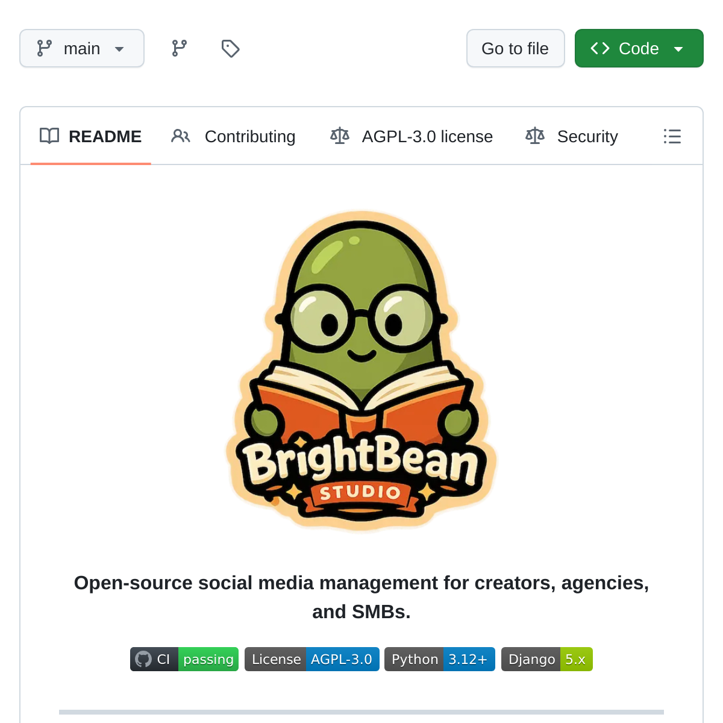The width and height of the screenshot is (723, 723).
Task: Click the code brackets icon in the Code button
Action: pos(600,48)
